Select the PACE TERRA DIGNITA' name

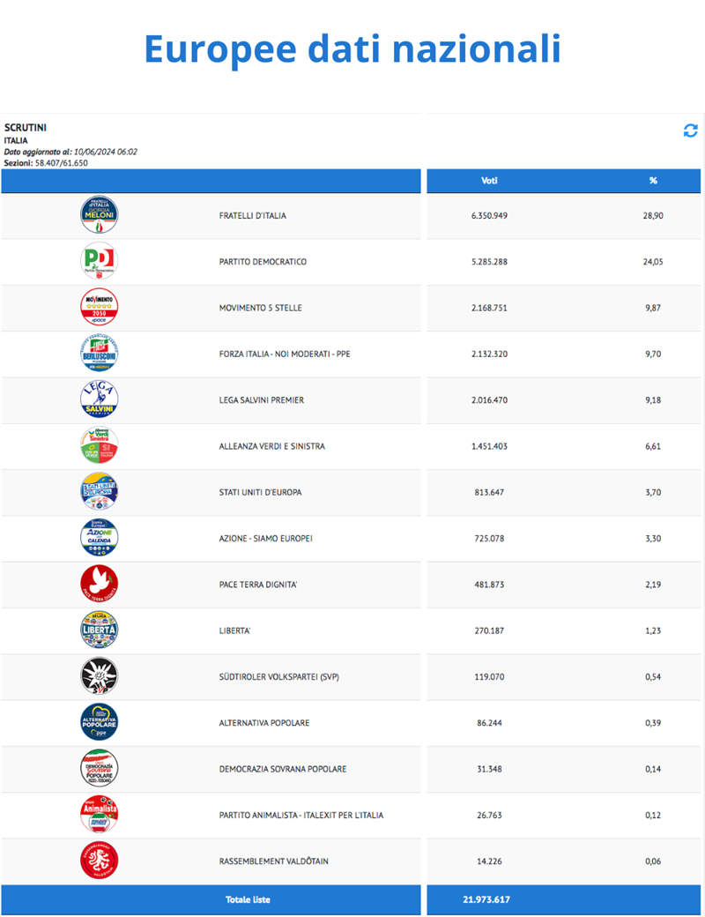coord(258,585)
